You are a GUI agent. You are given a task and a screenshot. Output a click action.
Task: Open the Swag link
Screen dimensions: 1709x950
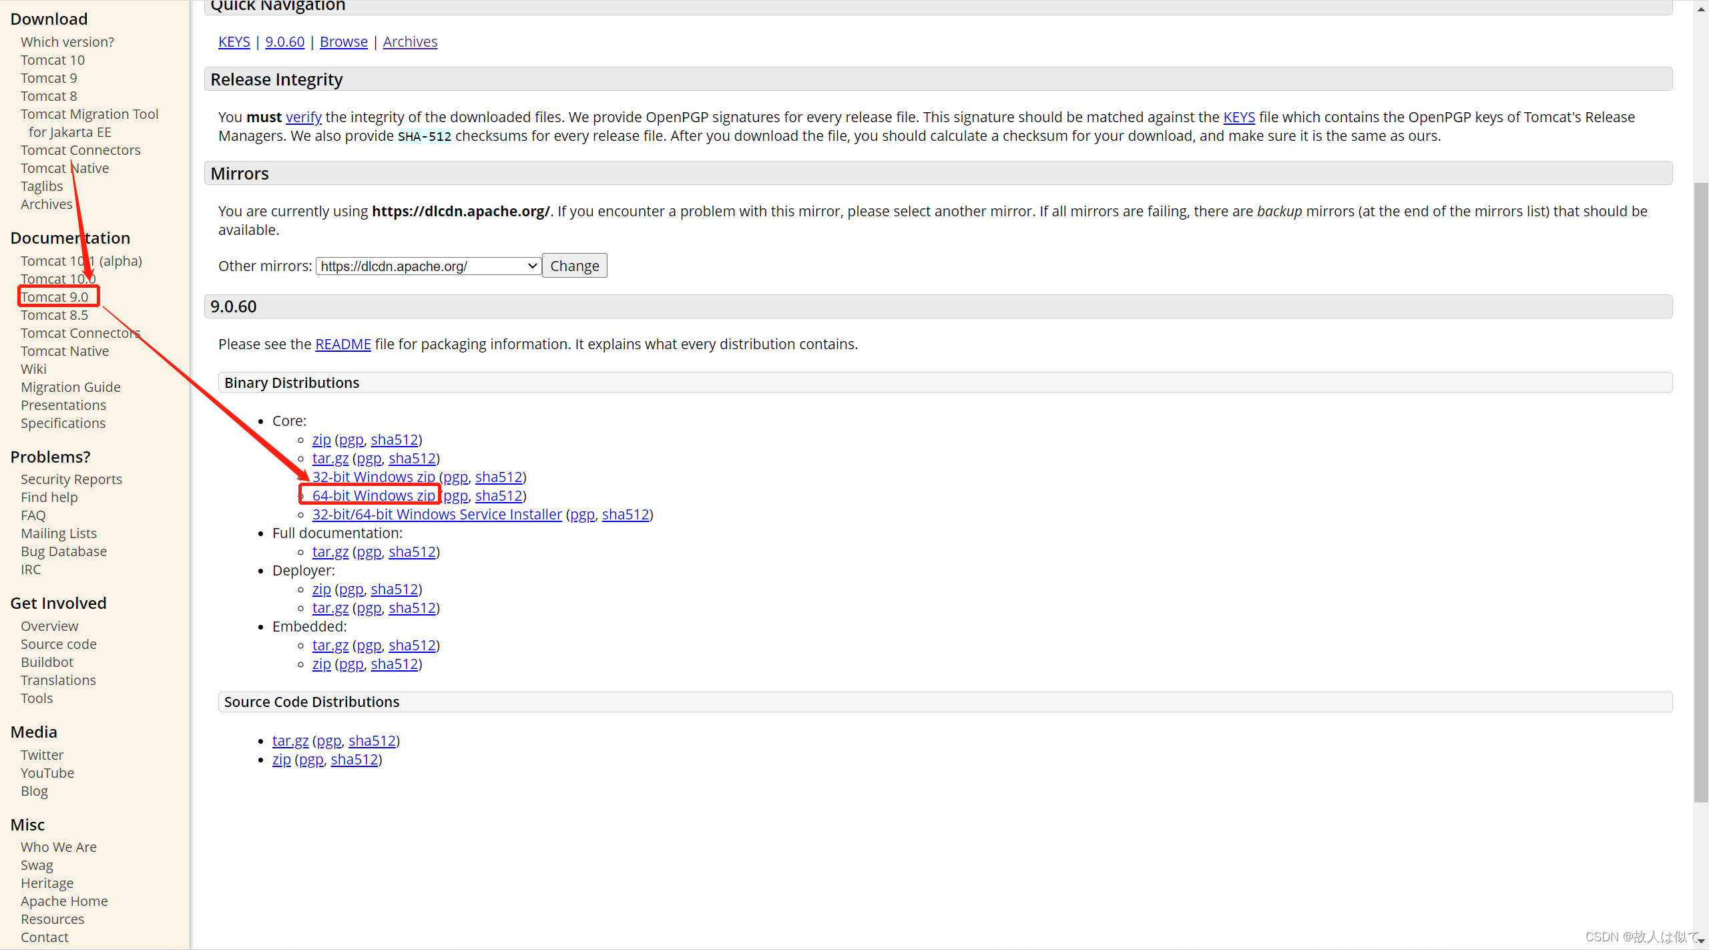click(37, 865)
